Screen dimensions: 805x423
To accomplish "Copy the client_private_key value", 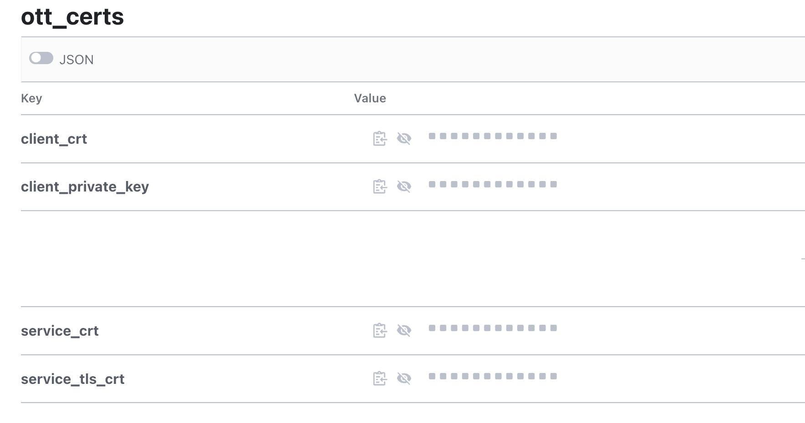I will tap(379, 186).
